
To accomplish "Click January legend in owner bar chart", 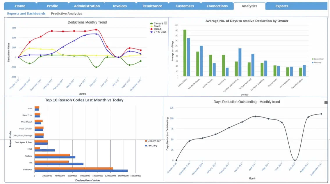I will (x=317, y=62).
